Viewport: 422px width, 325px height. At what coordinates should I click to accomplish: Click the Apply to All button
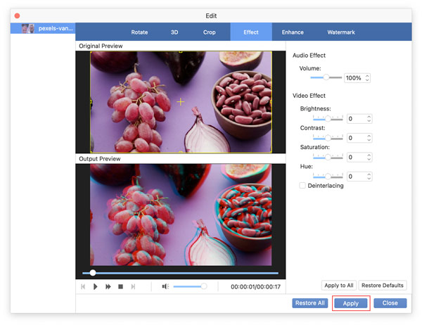coord(338,286)
